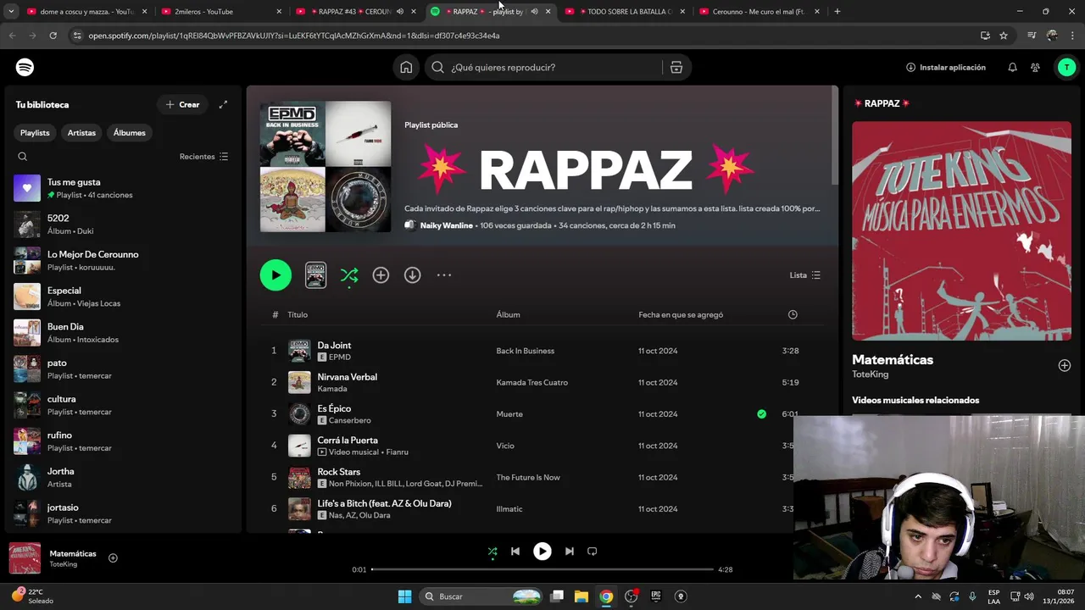Image resolution: width=1085 pixels, height=610 pixels.
Task: Click the play button in player bar
Action: [x=542, y=552]
